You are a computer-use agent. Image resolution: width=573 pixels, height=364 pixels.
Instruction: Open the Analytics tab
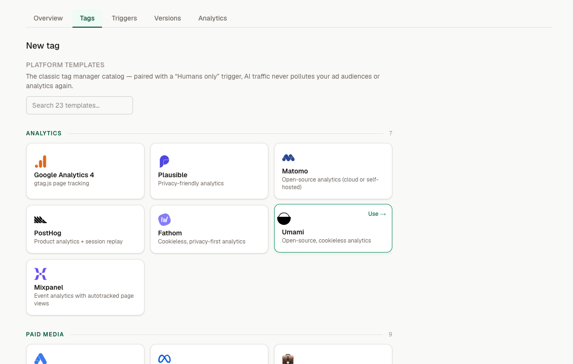click(213, 18)
